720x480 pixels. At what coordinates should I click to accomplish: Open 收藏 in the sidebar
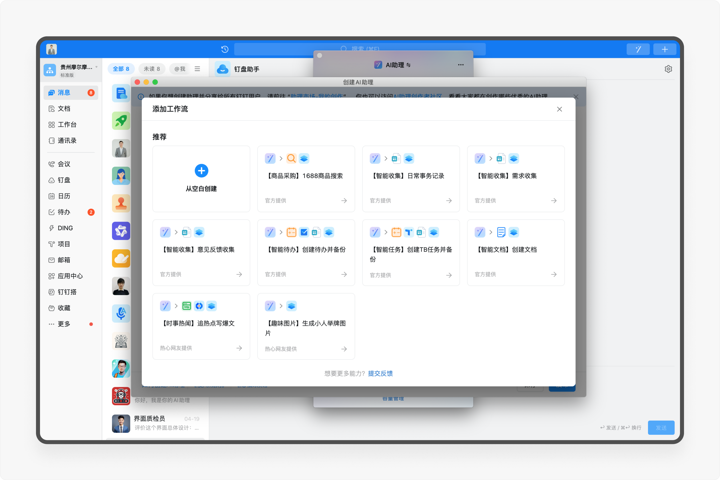71,308
